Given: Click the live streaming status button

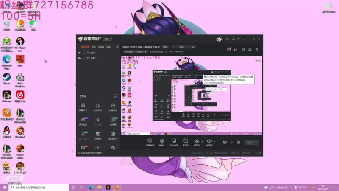Looking at the screenshot, I should (251, 142).
